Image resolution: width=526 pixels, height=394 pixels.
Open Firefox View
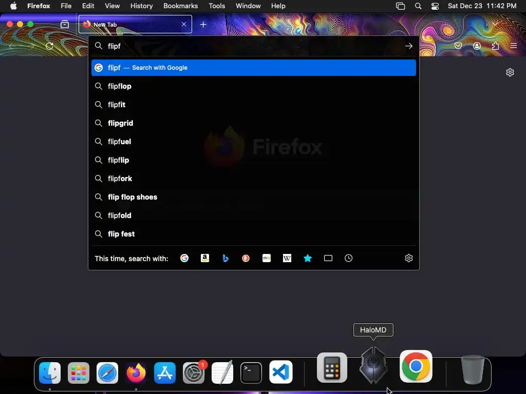tap(65, 24)
